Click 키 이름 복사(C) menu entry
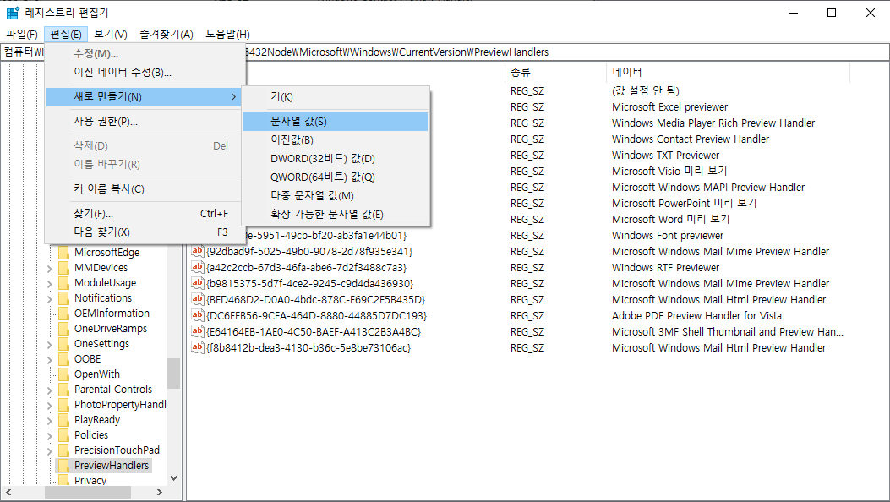Image resolution: width=890 pixels, height=502 pixels. (x=145, y=189)
